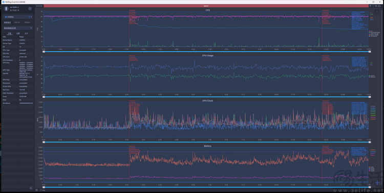Toggle TotalCPU legend entry in CPU Usage chart
This screenshot has height=193, width=384.
point(372,77)
